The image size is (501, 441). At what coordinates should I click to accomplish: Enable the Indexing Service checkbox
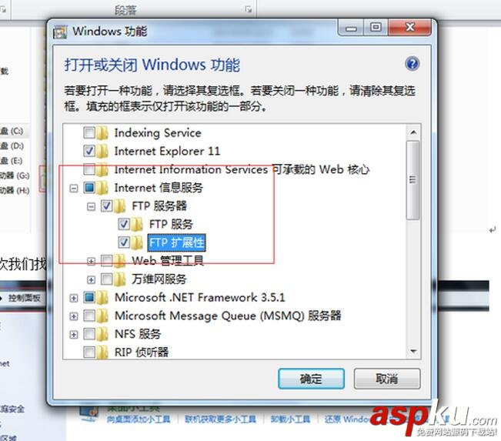click(89, 132)
